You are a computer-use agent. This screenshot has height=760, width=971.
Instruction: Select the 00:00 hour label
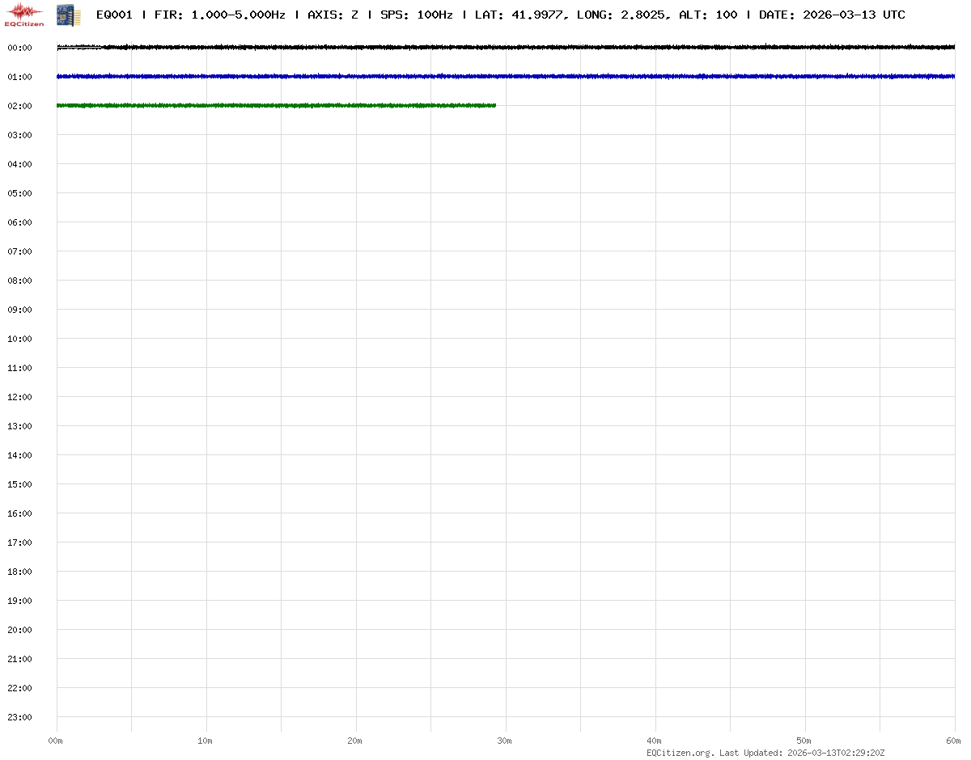19,48
